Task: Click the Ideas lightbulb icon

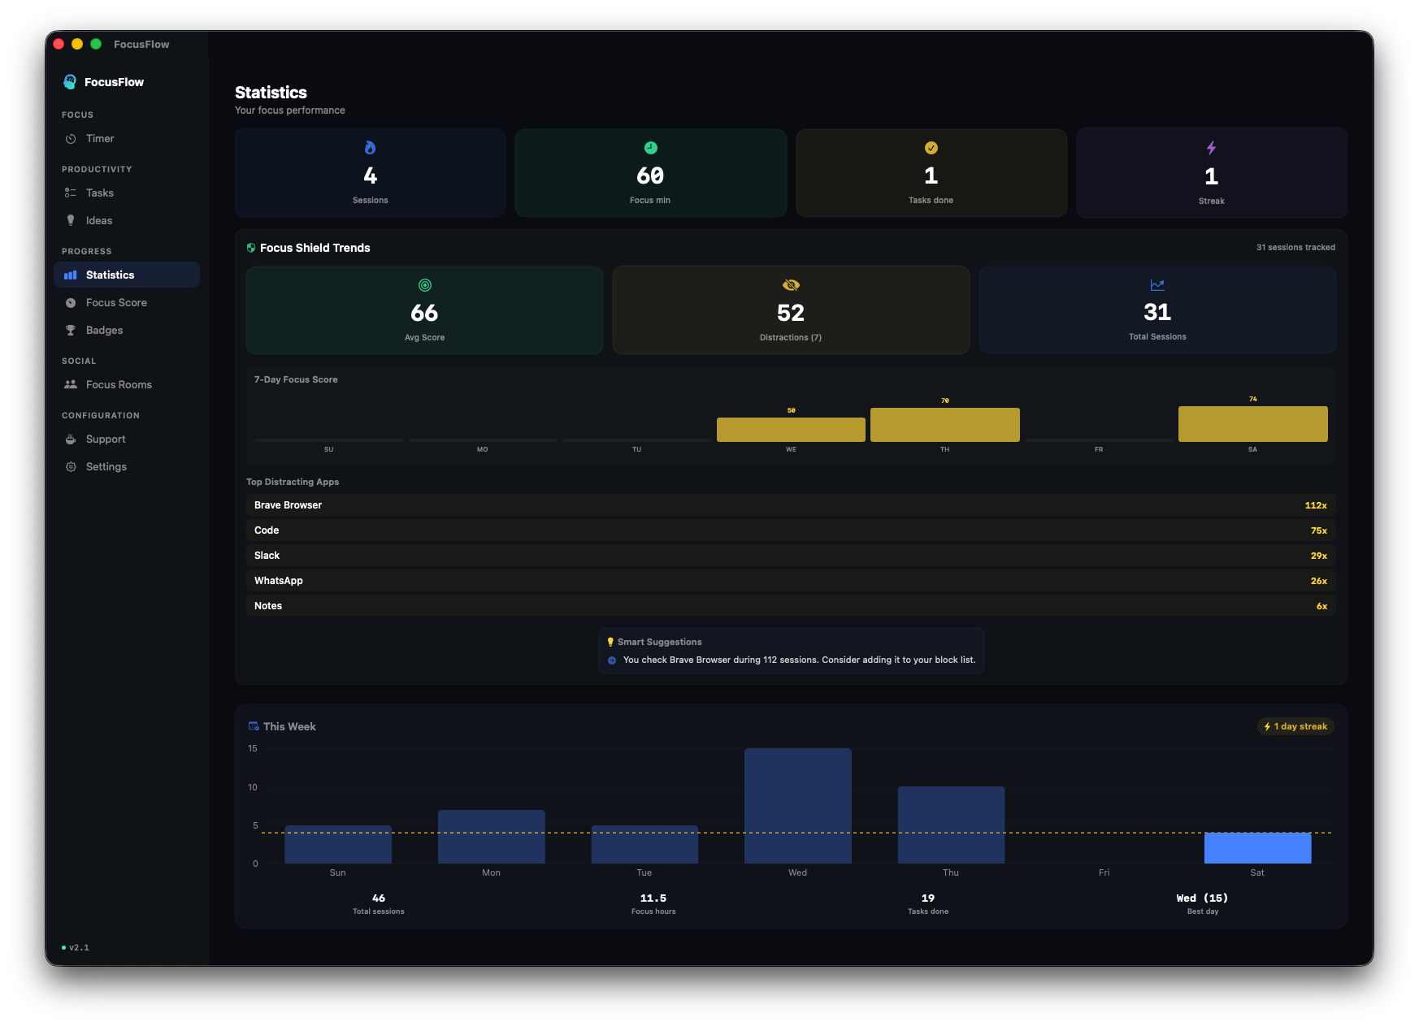Action: point(72,219)
